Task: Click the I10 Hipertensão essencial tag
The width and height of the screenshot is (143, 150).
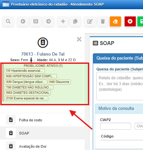Action: [25, 71]
